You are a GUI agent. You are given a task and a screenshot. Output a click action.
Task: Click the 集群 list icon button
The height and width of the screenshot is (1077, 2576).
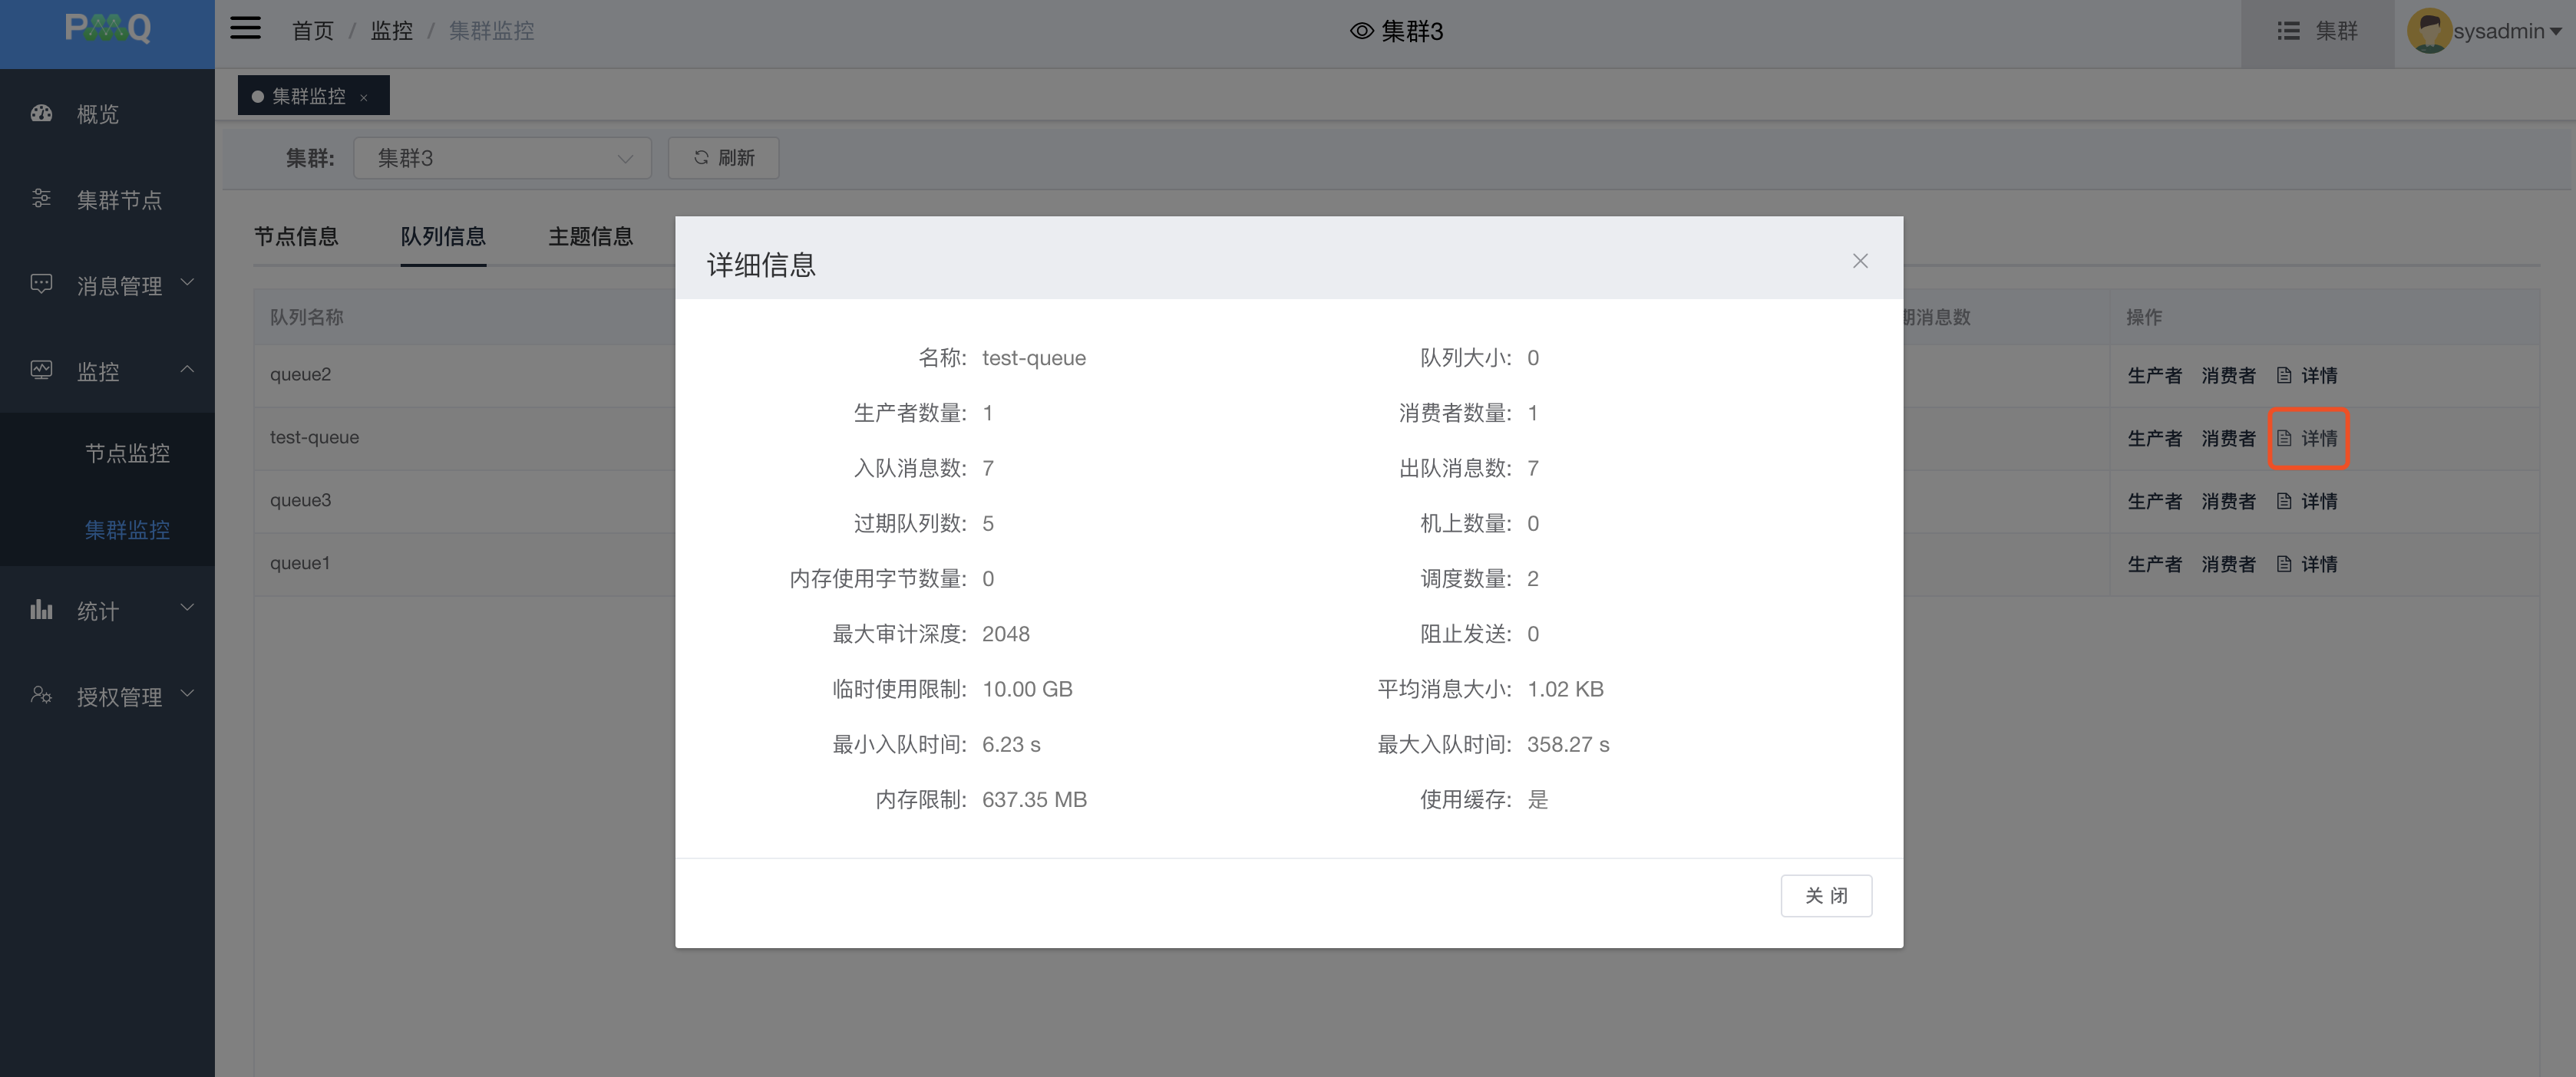pyautogui.click(x=2316, y=31)
